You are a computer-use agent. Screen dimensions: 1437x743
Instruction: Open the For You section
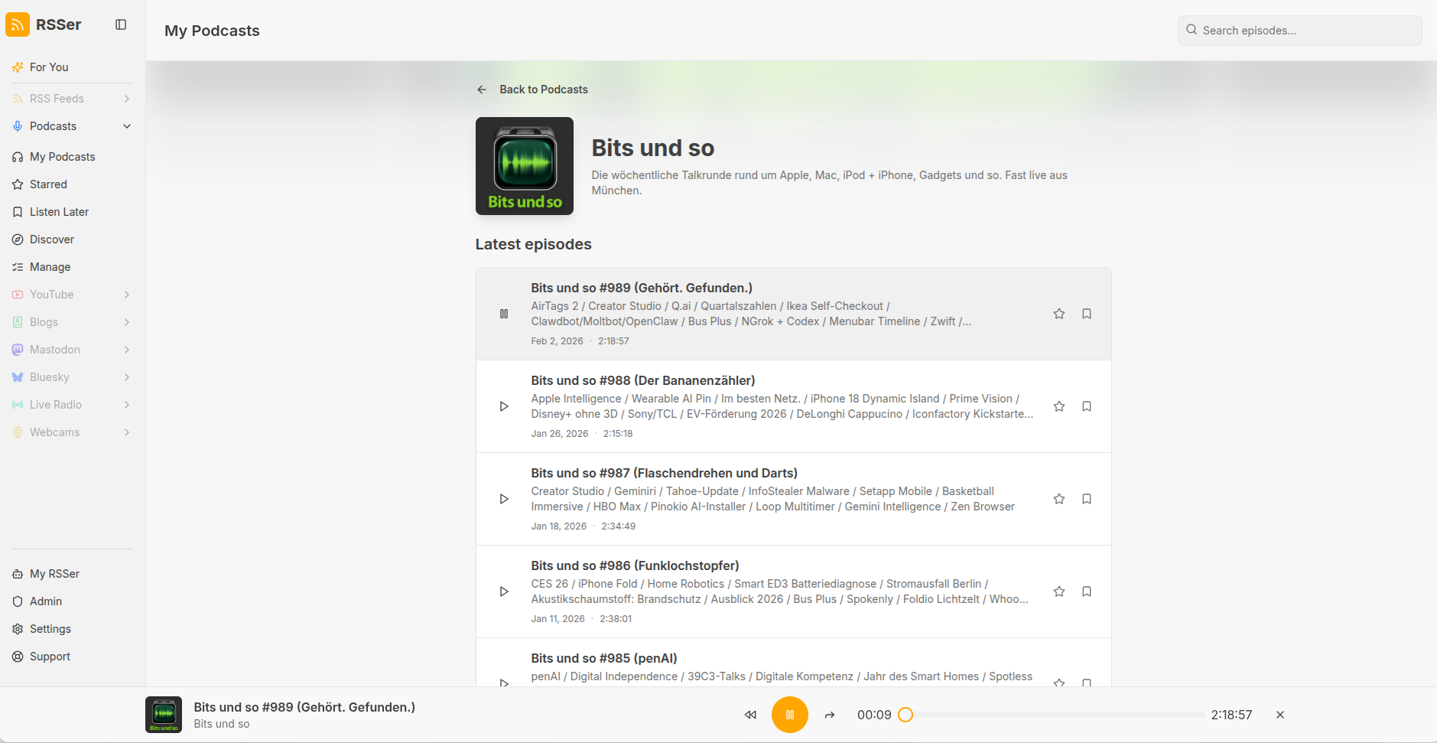[48, 67]
